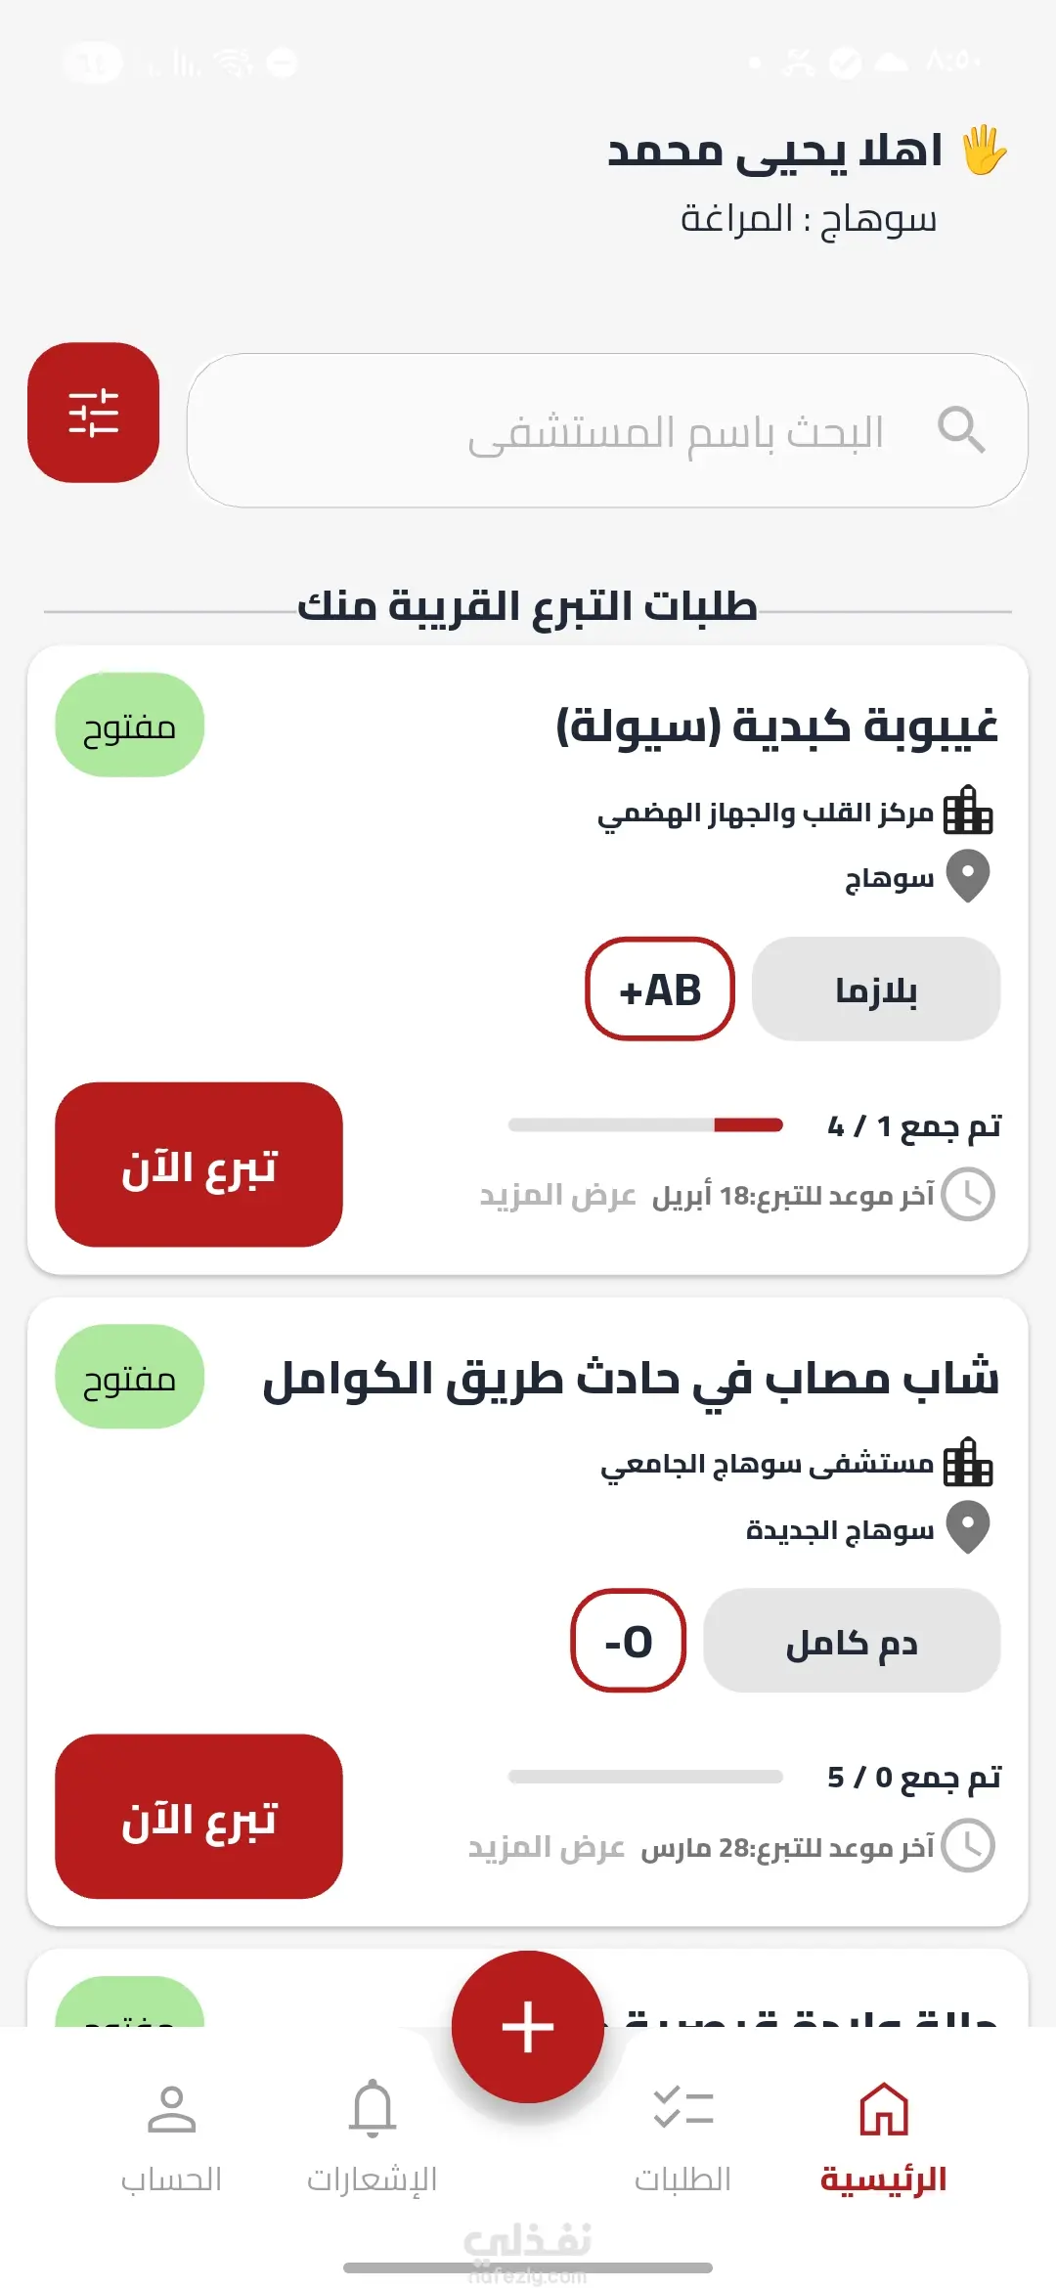The width and height of the screenshot is (1056, 2288).
Task: Open the شاب مصاب accident request title
Action: click(x=631, y=1379)
